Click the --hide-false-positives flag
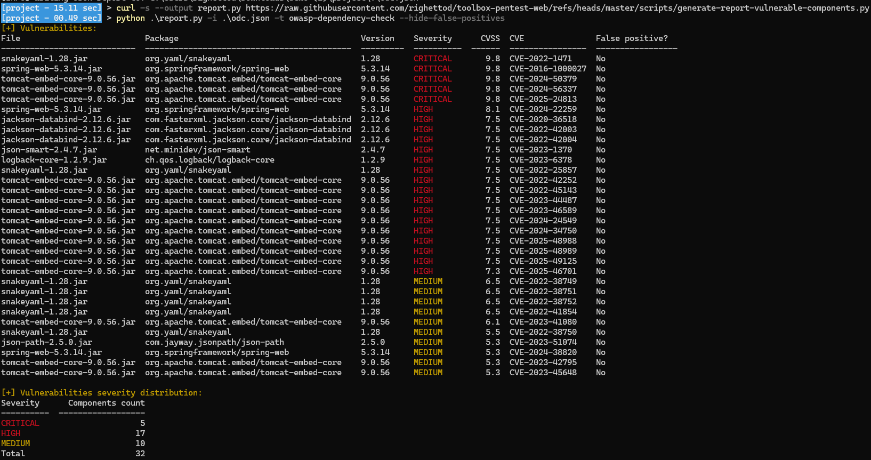871x460 pixels. coord(452,18)
